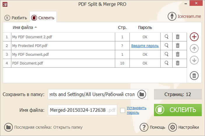Image resolution: width=205 pixels, height=136 pixels.
Task: Click the app logo in title bar
Action: click(x=5, y=4)
